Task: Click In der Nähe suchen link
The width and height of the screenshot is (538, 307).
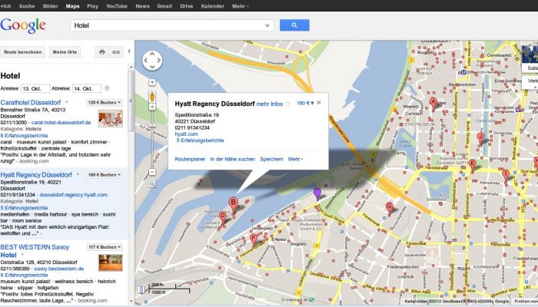Action: pyautogui.click(x=233, y=159)
